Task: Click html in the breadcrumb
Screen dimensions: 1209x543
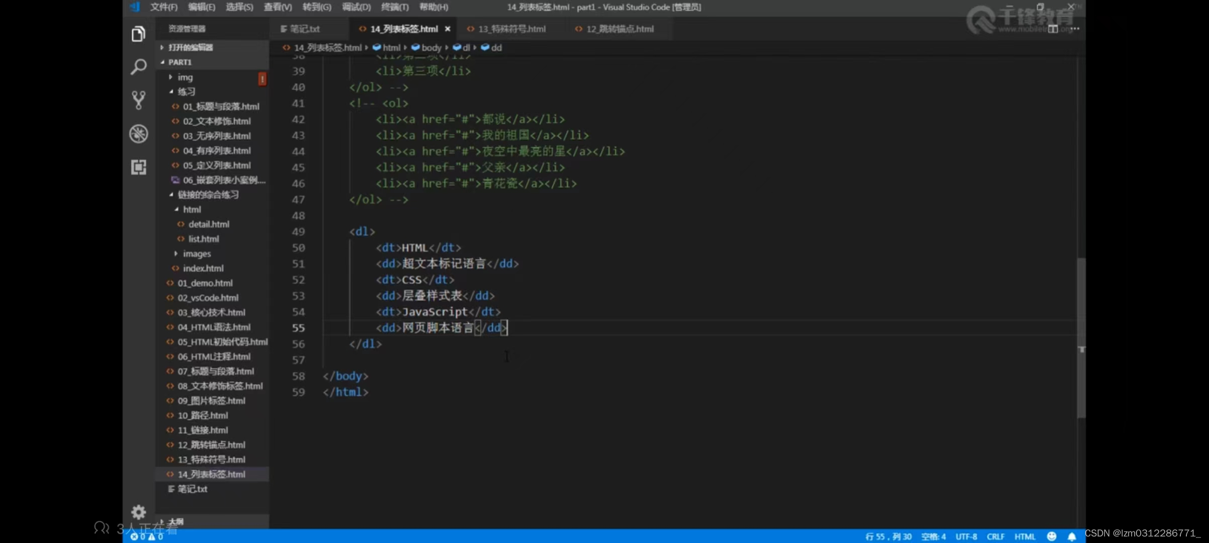Action: [x=386, y=47]
